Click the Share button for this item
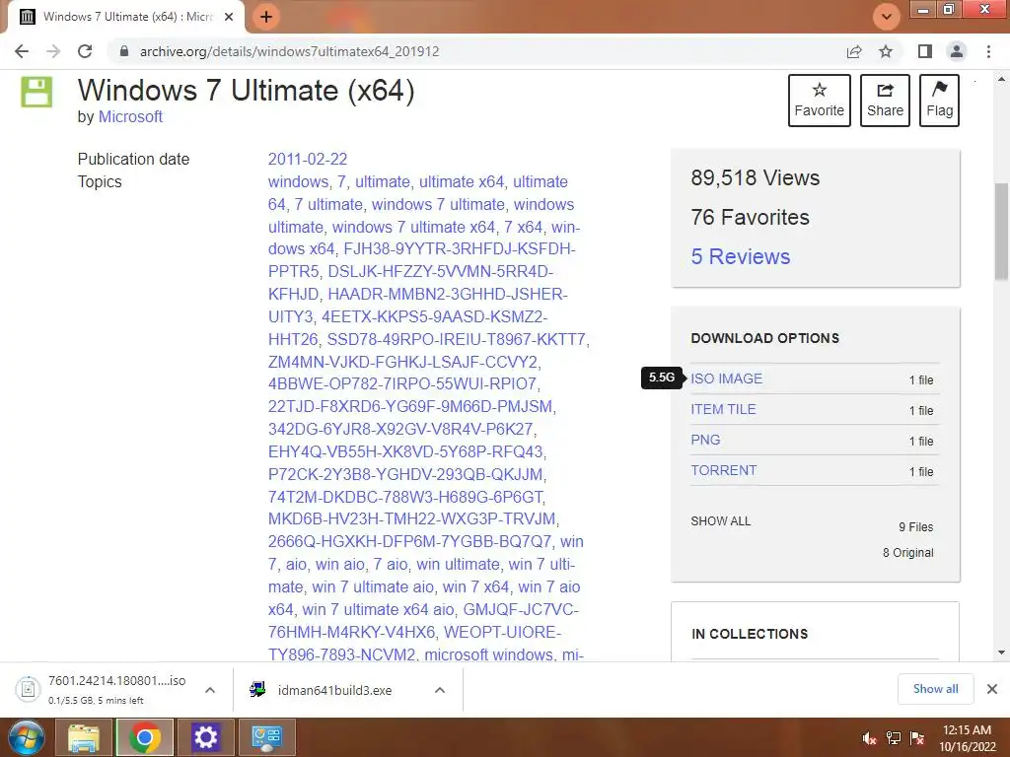Screen dimensions: 1010x757 (885, 101)
